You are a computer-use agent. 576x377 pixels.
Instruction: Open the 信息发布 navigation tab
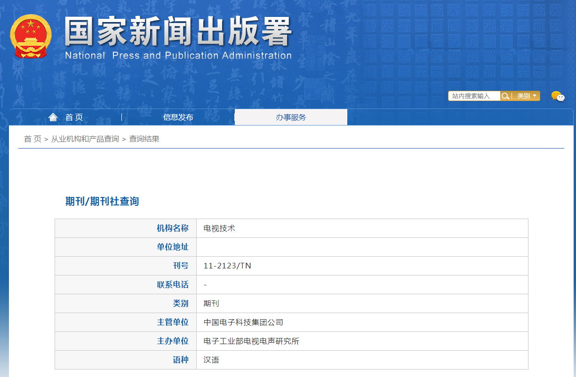[x=178, y=118]
